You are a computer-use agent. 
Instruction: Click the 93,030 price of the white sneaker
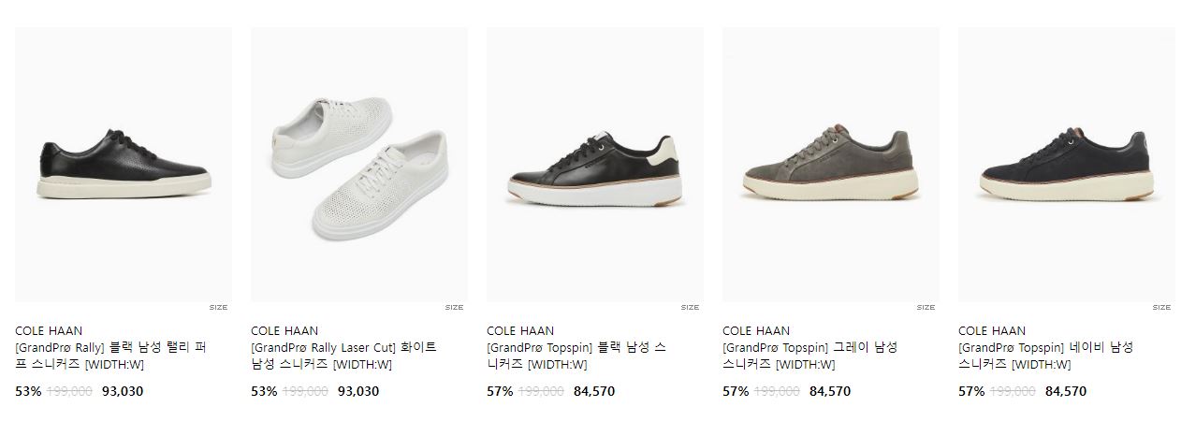click(x=358, y=391)
